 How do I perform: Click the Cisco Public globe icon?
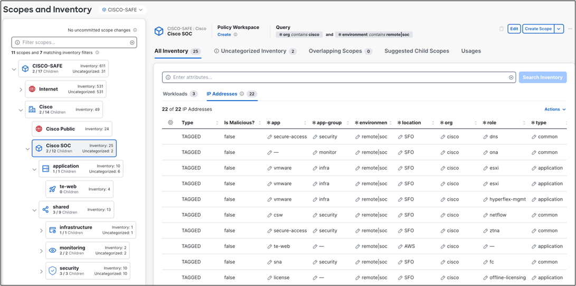click(39, 129)
